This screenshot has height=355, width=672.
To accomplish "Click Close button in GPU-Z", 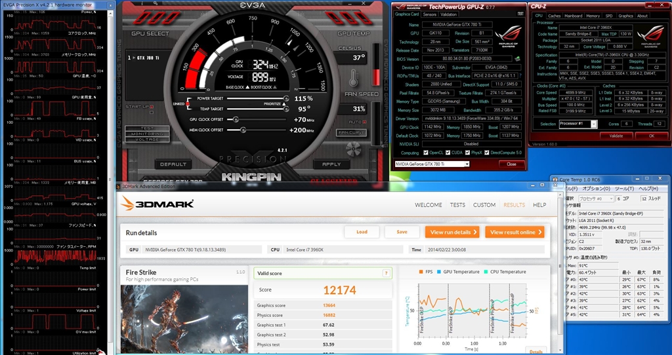I will pos(511,164).
